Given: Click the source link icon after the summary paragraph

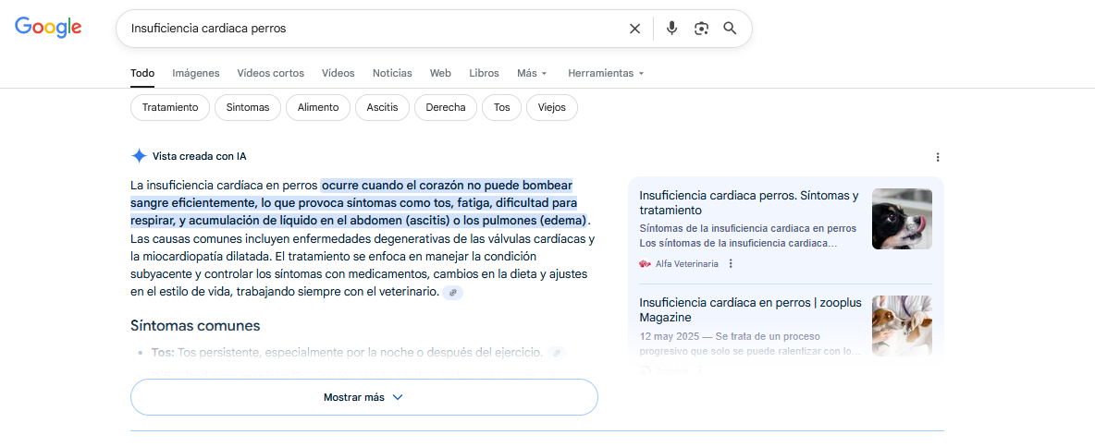Looking at the screenshot, I should click(452, 293).
